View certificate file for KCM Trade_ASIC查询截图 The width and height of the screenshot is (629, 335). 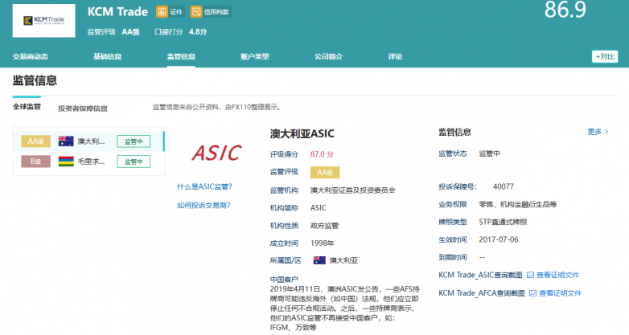click(557, 275)
